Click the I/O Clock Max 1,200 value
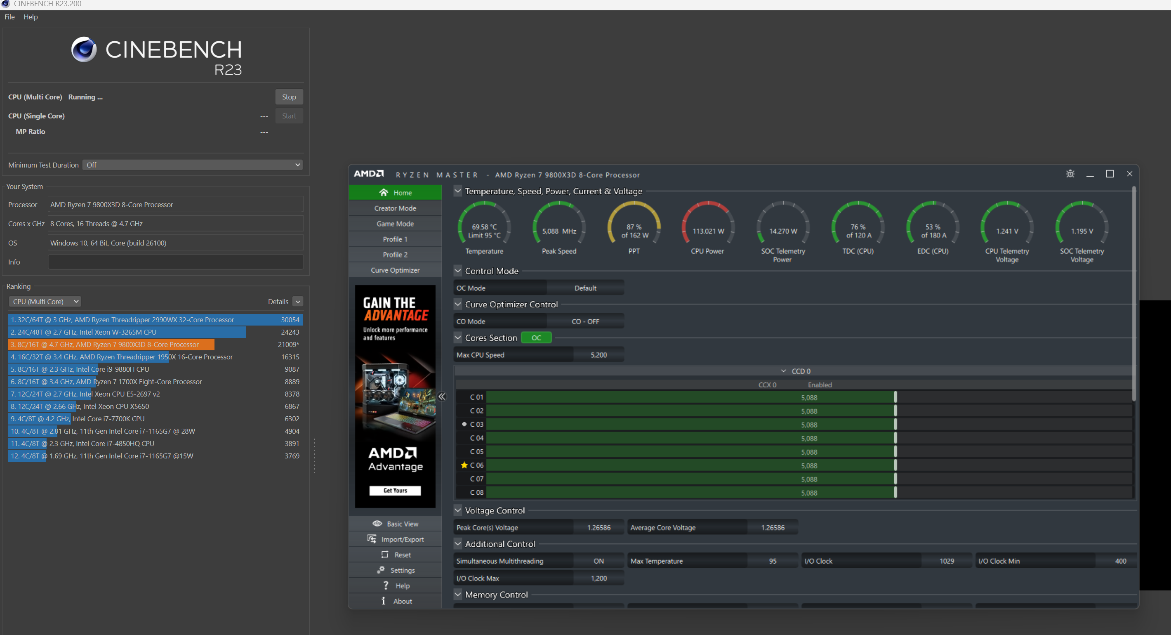 [598, 578]
